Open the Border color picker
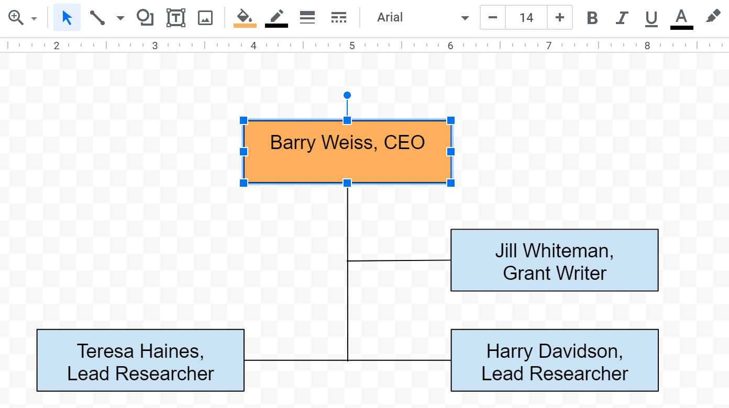This screenshot has height=408, width=729. pyautogui.click(x=276, y=17)
